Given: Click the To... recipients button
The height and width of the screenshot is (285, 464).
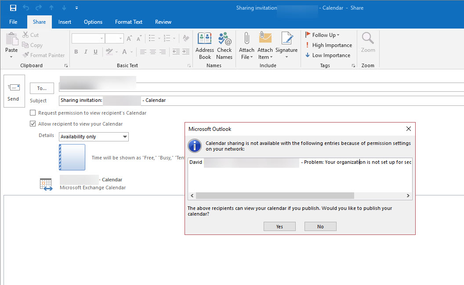Looking at the screenshot, I should point(42,88).
